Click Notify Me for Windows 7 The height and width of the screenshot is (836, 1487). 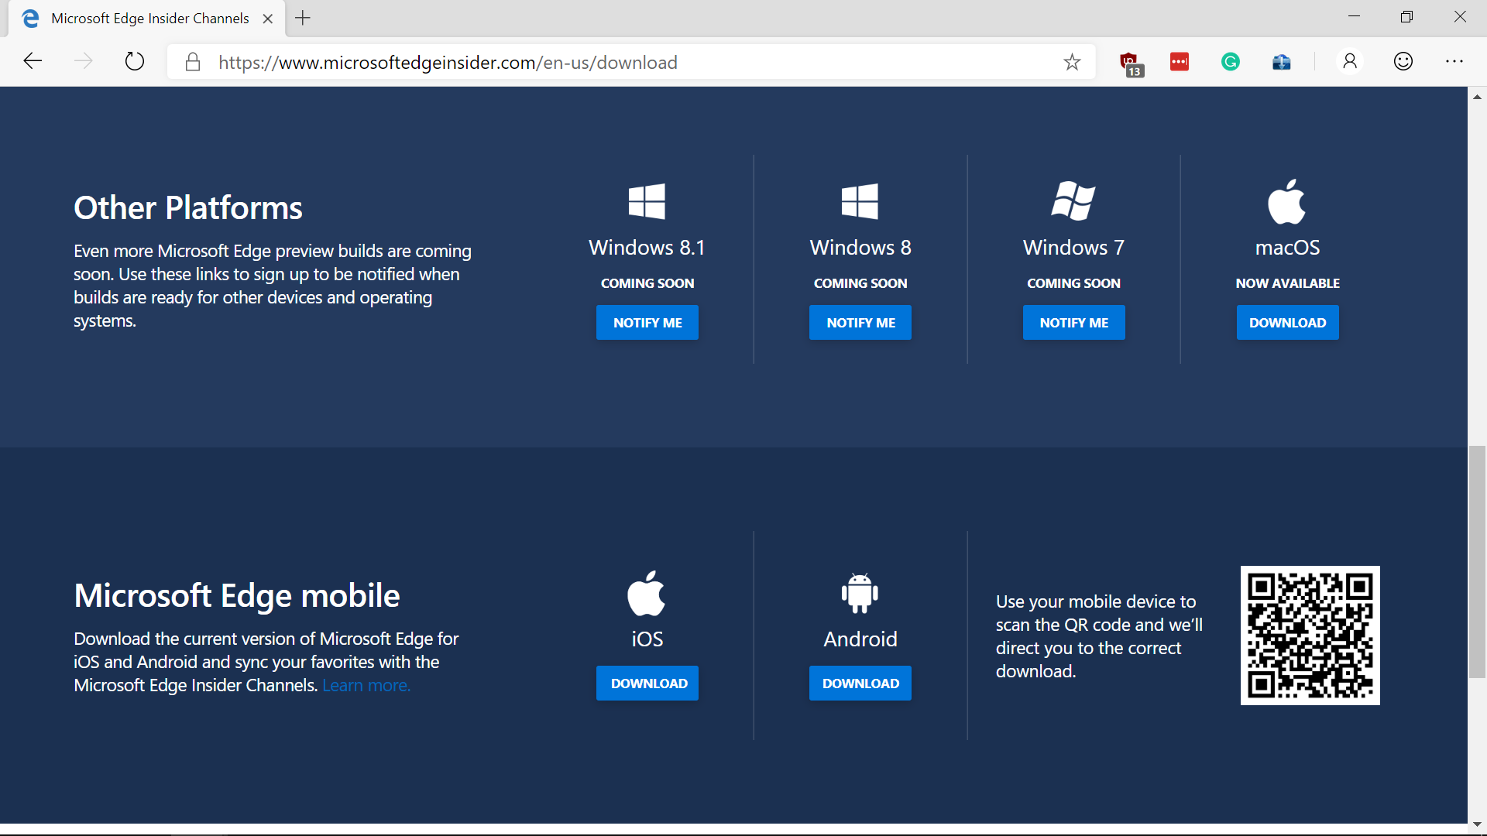click(1074, 323)
